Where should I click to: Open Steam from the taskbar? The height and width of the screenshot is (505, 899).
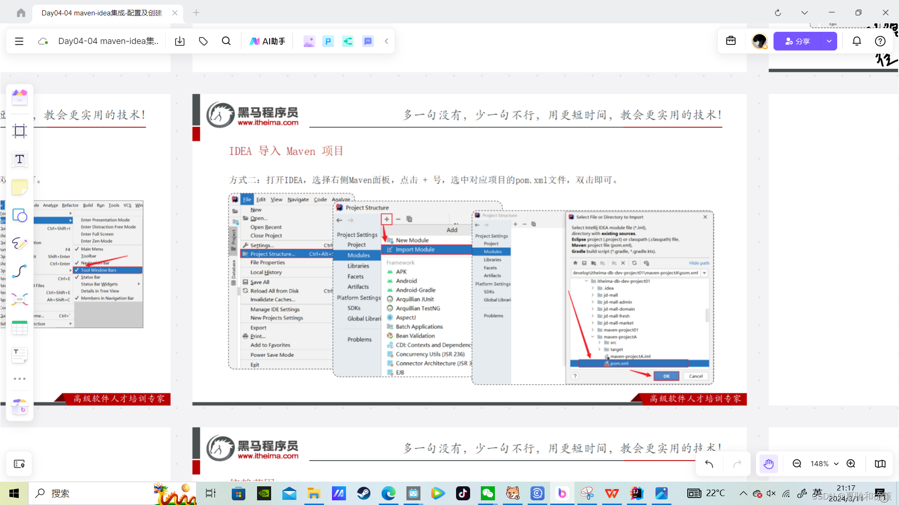point(363,493)
